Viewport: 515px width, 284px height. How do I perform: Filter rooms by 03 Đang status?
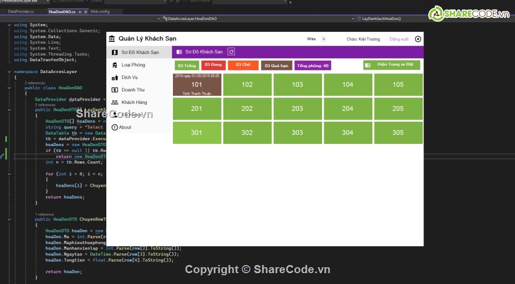214,65
